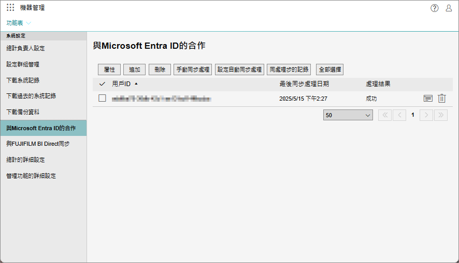Select 與FUJIFILM BI Direct同步 in sidebar

(x=38, y=144)
